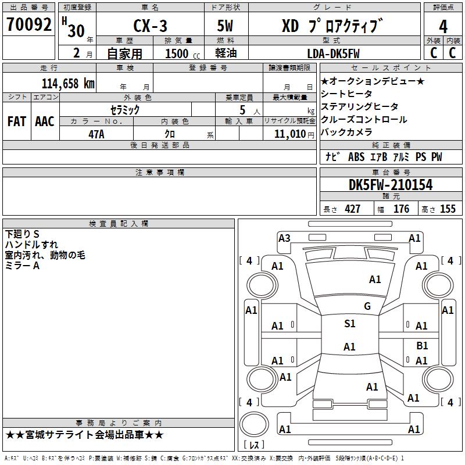Click セールスポイント header

click(391, 68)
